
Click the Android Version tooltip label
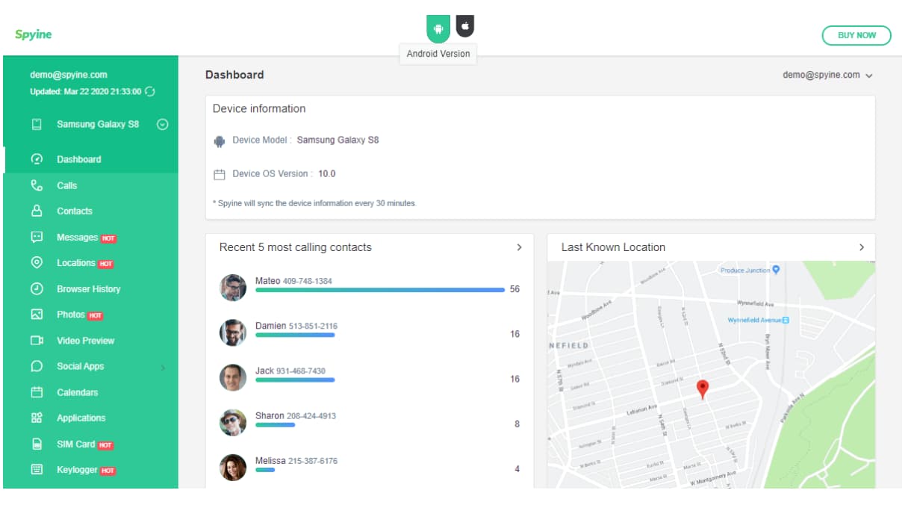438,54
